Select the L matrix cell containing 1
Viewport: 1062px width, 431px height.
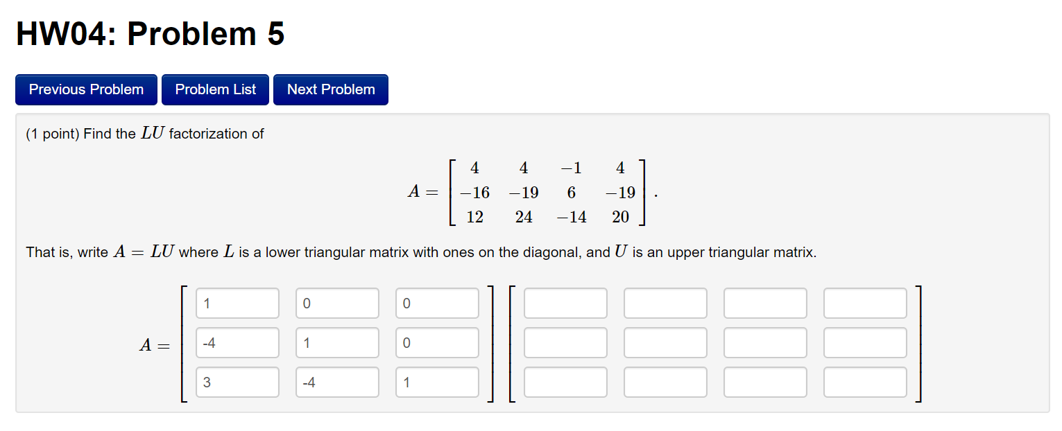[x=237, y=303]
